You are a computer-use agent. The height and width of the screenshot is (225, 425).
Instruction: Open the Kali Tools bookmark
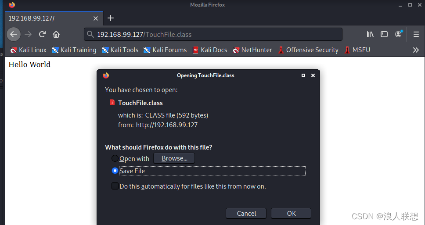tap(120, 50)
